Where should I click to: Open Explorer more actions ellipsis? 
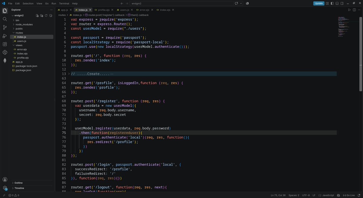point(51,10)
